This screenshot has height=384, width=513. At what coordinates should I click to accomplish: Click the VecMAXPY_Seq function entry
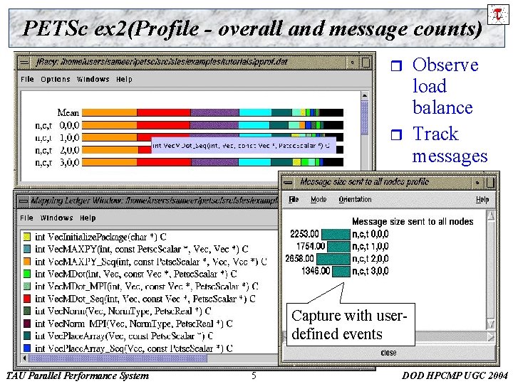[x=151, y=262]
